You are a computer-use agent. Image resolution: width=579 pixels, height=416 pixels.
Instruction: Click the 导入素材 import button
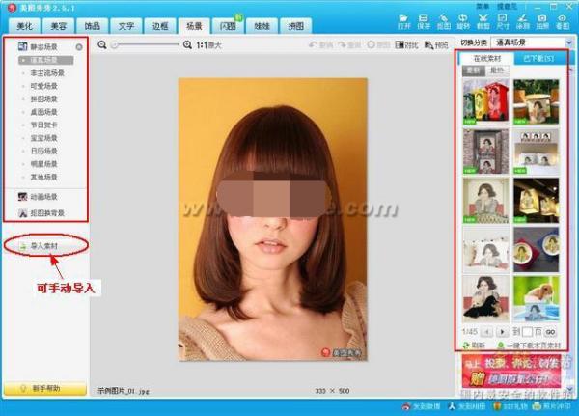pyautogui.click(x=43, y=247)
